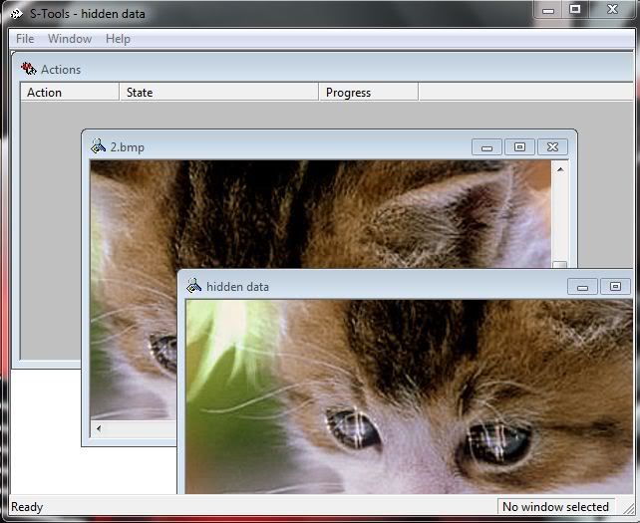The image size is (640, 523).
Task: Open the File menu
Action: (x=25, y=39)
